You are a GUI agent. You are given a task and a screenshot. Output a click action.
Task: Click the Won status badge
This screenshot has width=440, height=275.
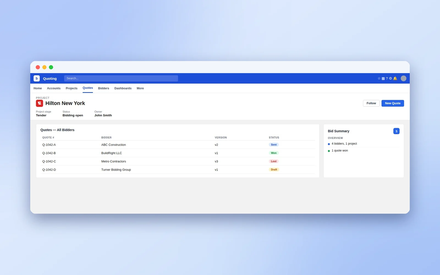[274, 153]
